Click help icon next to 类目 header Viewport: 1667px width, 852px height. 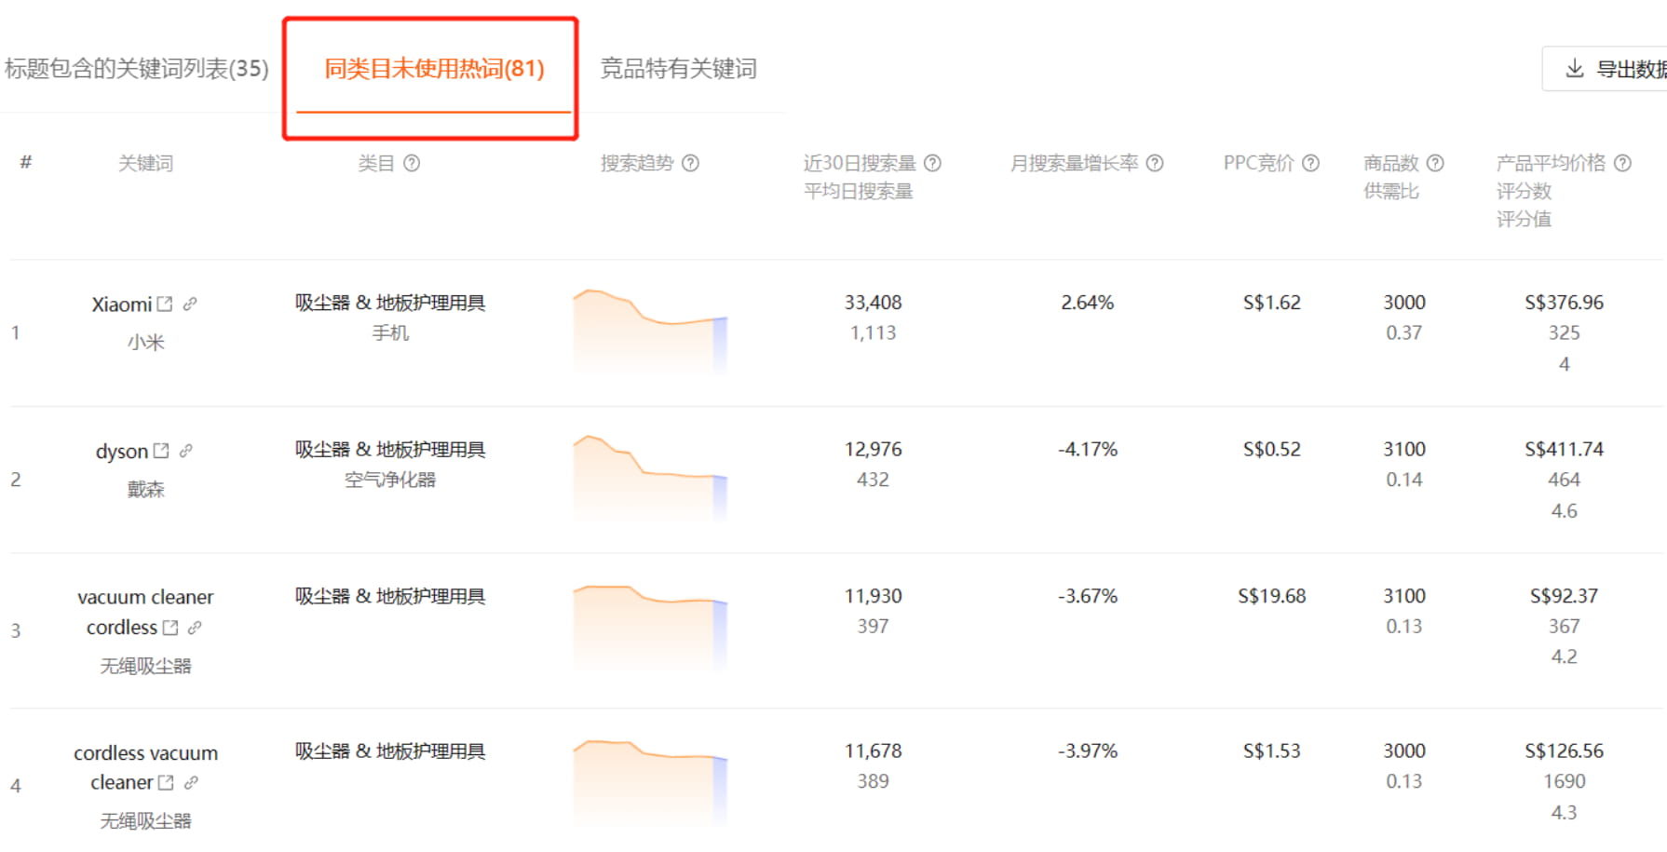[x=413, y=163]
